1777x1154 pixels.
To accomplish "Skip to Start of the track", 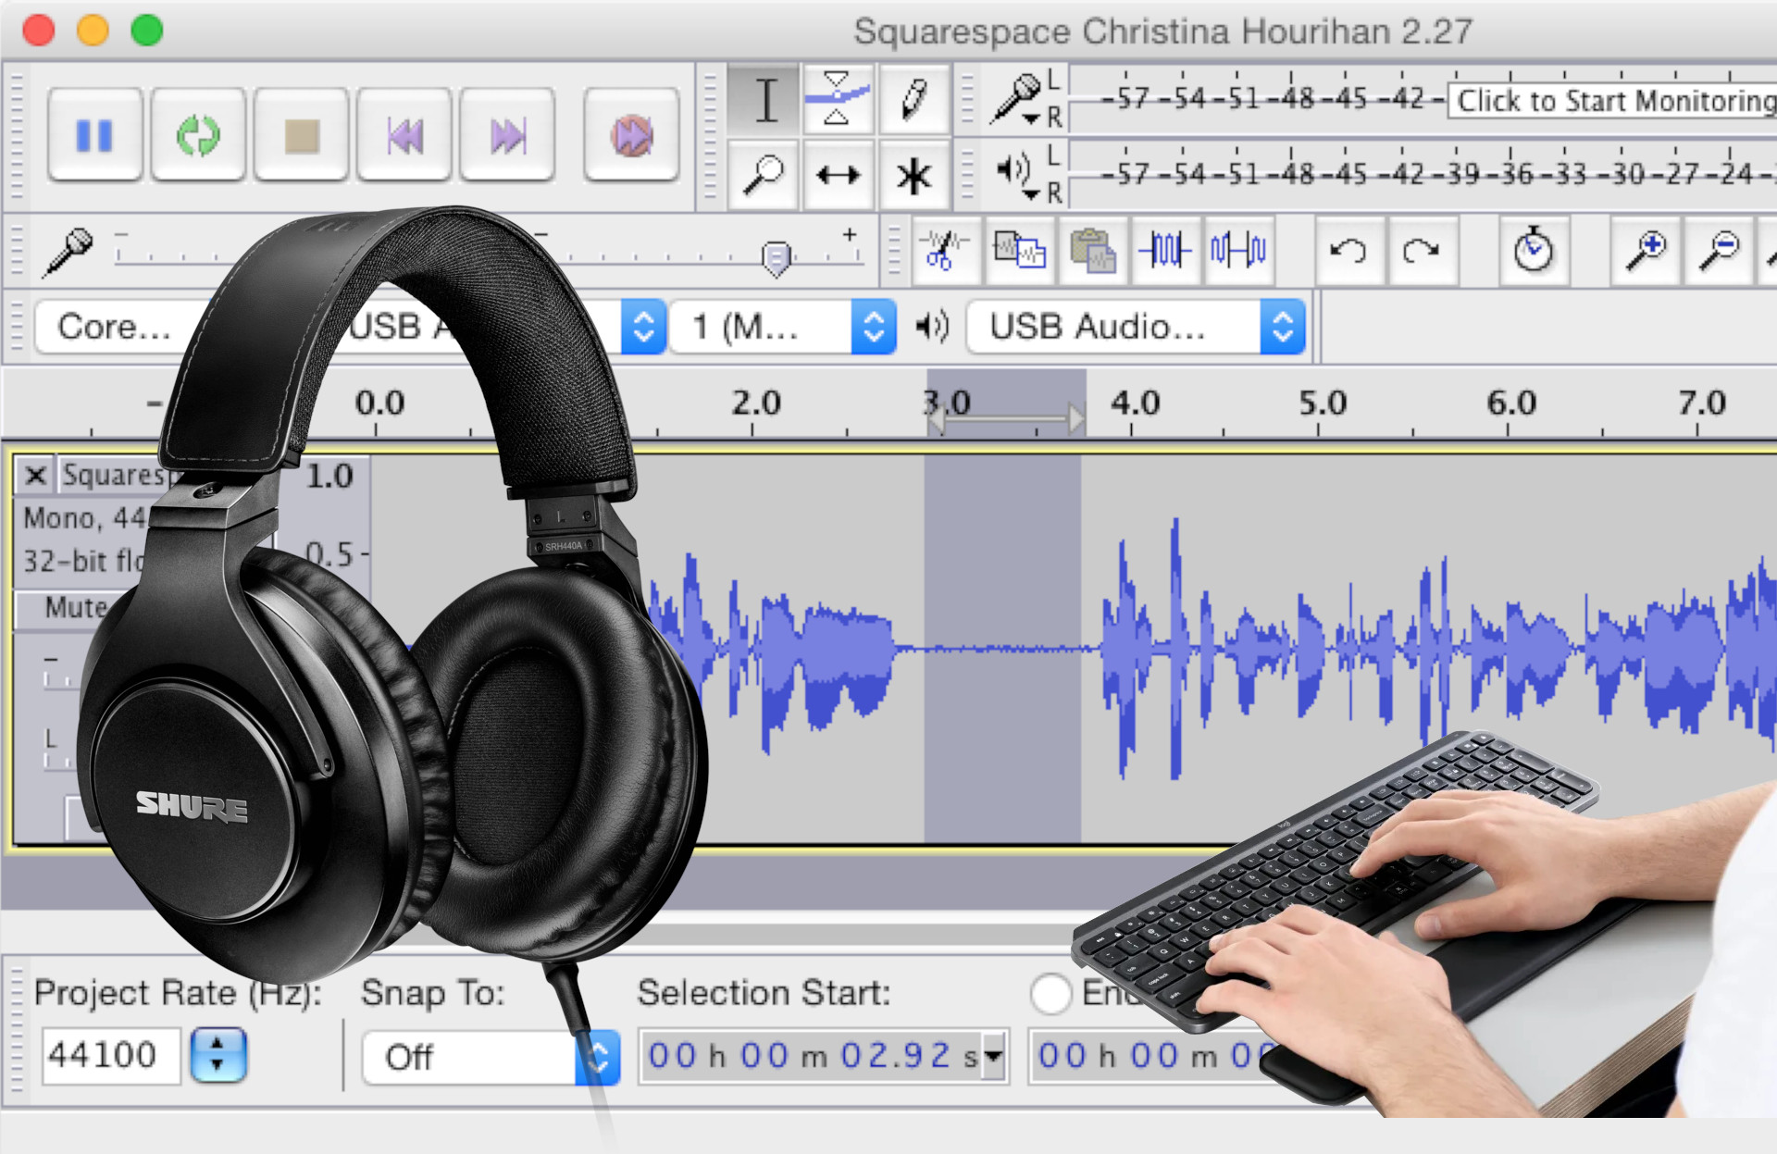I will click(404, 135).
